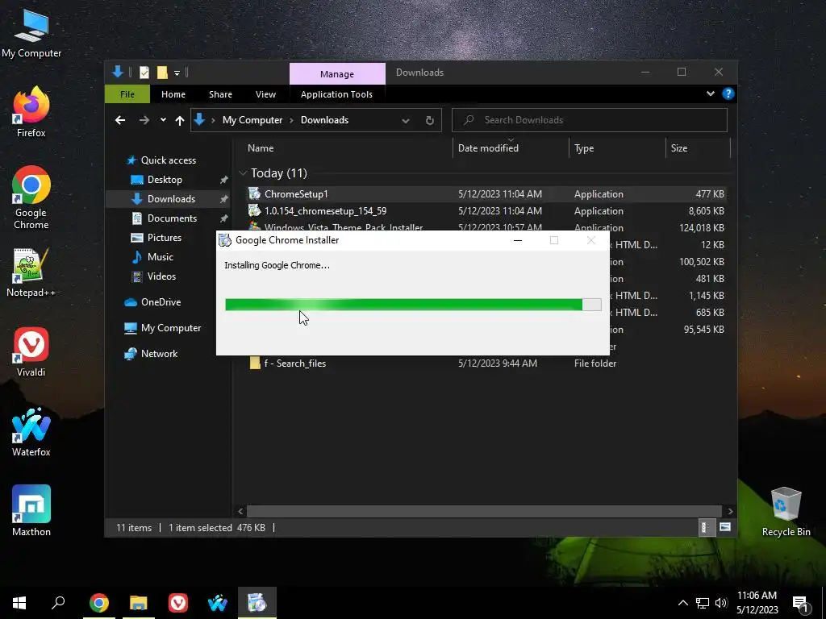Open Vivaldi from the taskbar
Screen dimensions: 826x619
tap(178, 603)
